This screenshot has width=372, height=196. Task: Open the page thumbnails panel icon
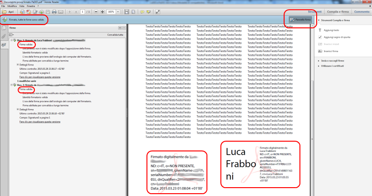point(4,28)
